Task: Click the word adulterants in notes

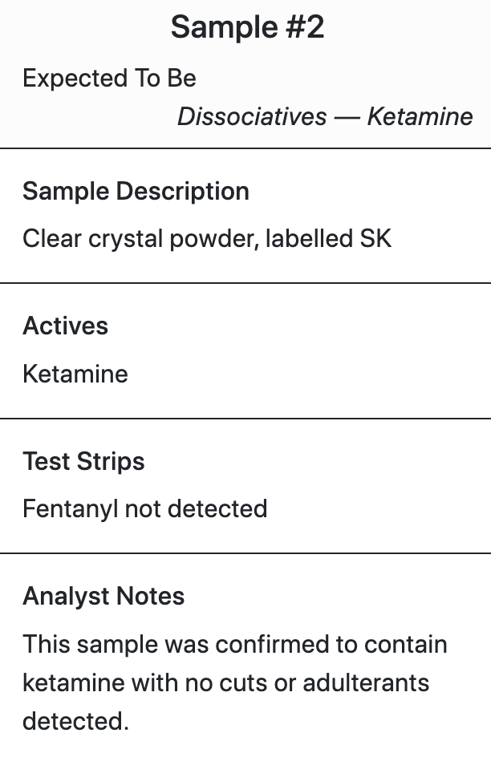Action: click(x=366, y=682)
